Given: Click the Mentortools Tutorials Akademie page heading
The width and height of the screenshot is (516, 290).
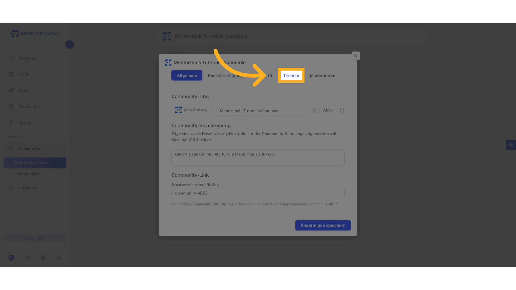Looking at the screenshot, I should pyautogui.click(x=211, y=37).
